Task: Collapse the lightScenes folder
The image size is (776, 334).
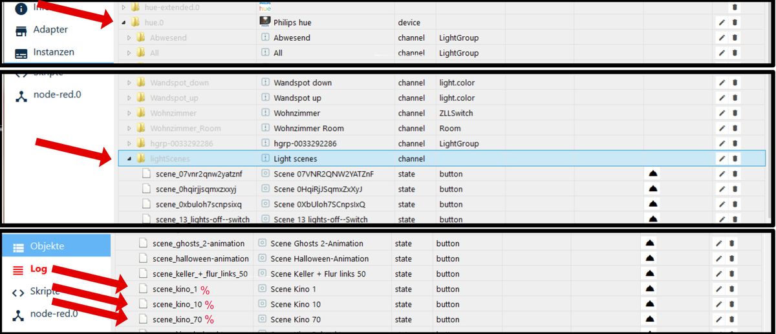Action: tap(130, 159)
